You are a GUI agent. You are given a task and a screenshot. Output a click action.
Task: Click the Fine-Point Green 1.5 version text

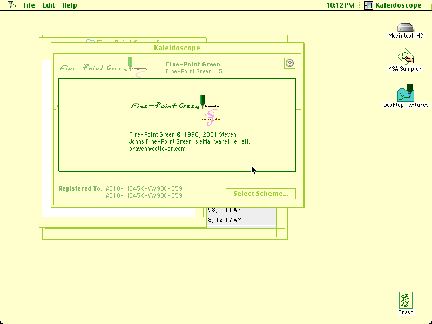(x=194, y=72)
